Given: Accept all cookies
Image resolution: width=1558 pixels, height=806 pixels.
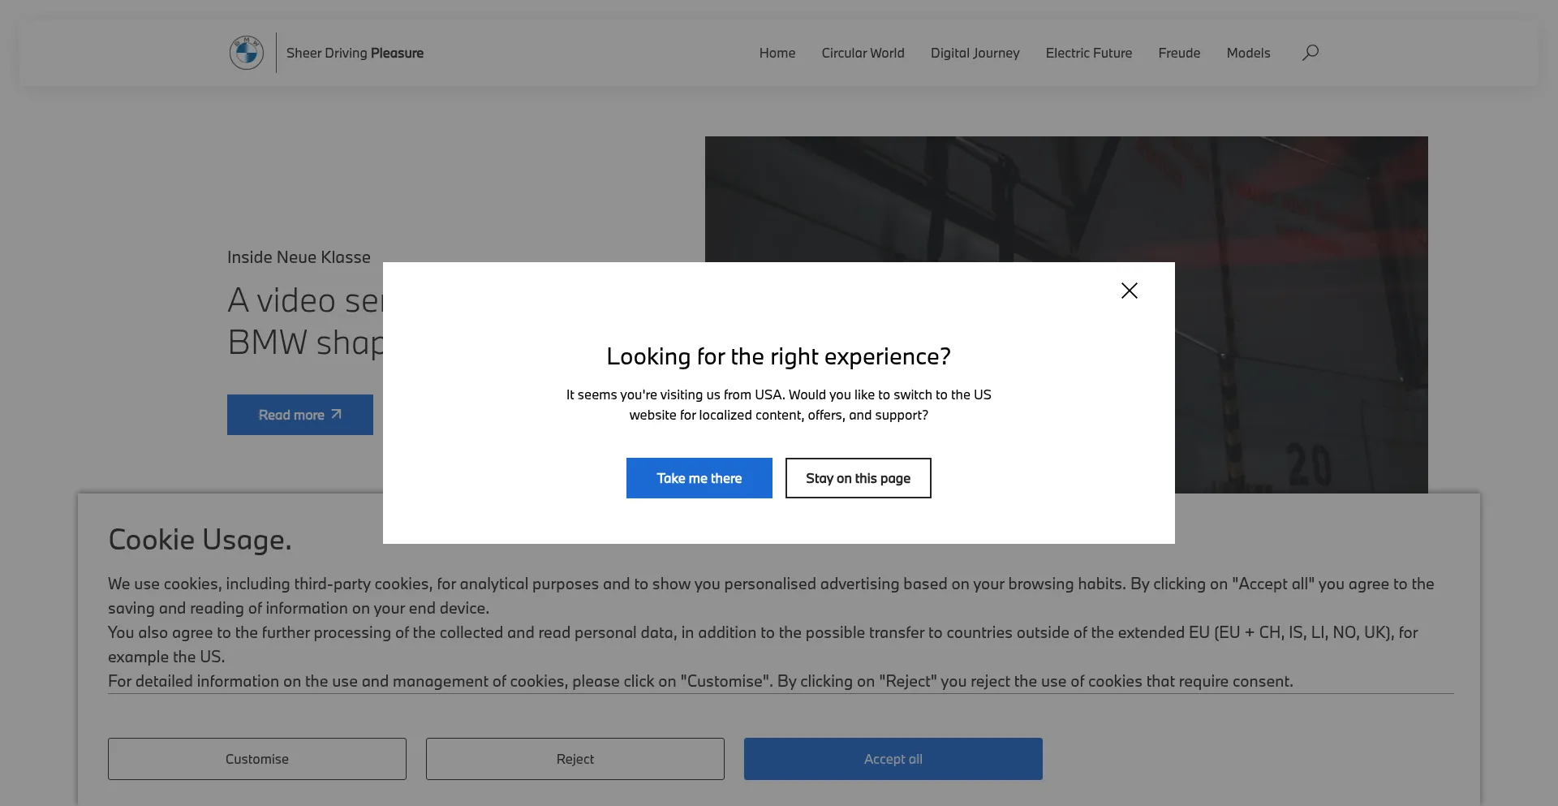Looking at the screenshot, I should coord(893,759).
